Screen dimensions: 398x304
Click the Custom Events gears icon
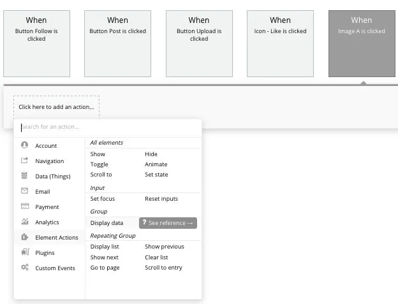coord(25,268)
